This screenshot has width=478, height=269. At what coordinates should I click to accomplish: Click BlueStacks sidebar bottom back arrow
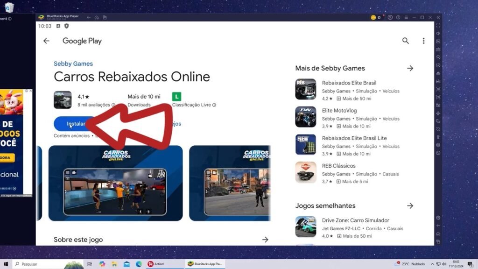click(438, 226)
